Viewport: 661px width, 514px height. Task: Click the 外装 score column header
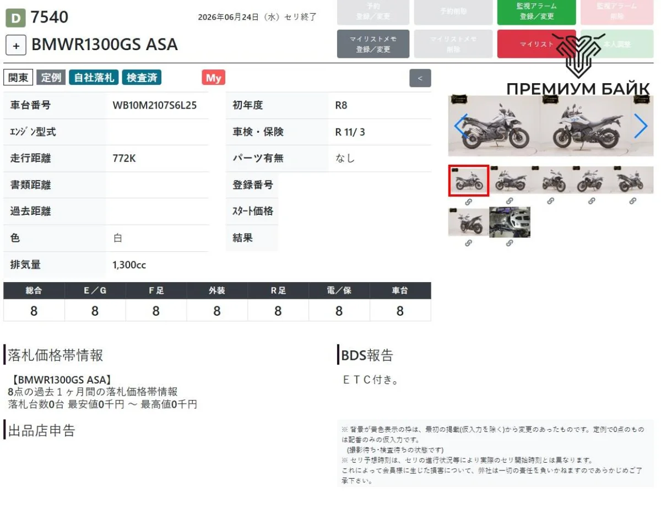[x=217, y=290]
